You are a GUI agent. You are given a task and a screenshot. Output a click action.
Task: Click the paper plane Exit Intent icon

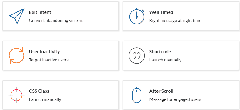[16, 16]
